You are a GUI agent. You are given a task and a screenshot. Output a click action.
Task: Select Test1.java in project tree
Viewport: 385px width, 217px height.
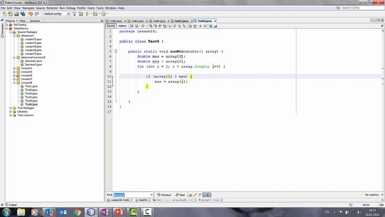31,86
